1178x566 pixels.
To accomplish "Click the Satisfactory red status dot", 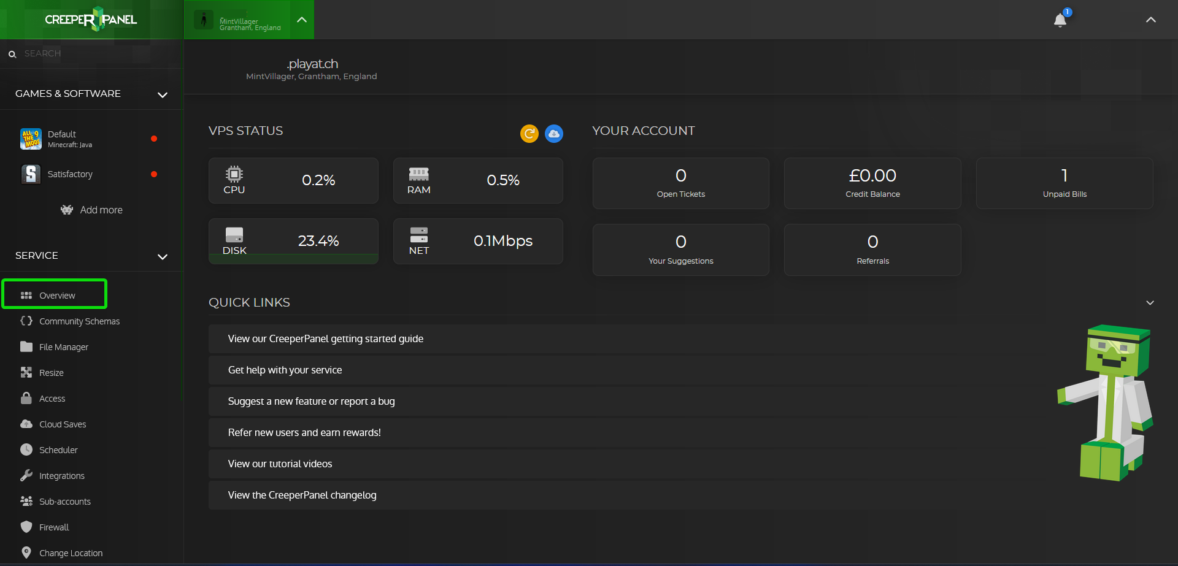I will pos(154,174).
